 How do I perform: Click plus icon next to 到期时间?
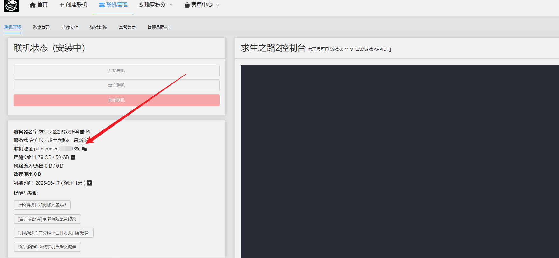coord(90,183)
